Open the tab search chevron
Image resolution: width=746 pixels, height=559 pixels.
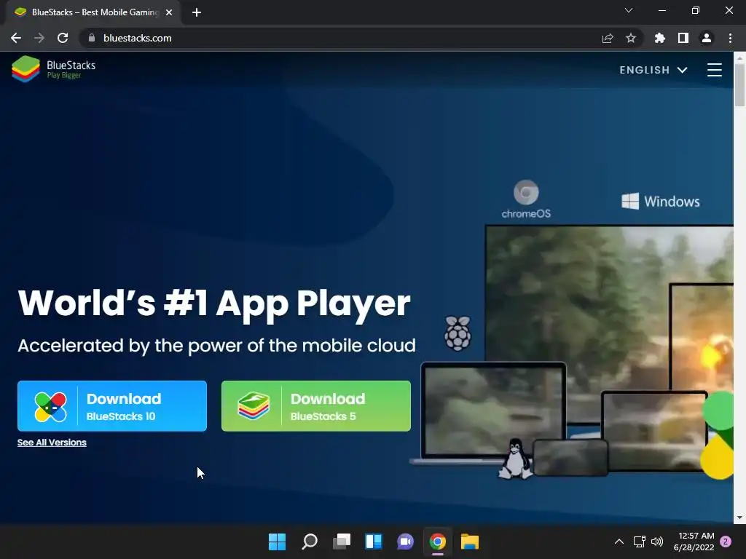pyautogui.click(x=629, y=10)
